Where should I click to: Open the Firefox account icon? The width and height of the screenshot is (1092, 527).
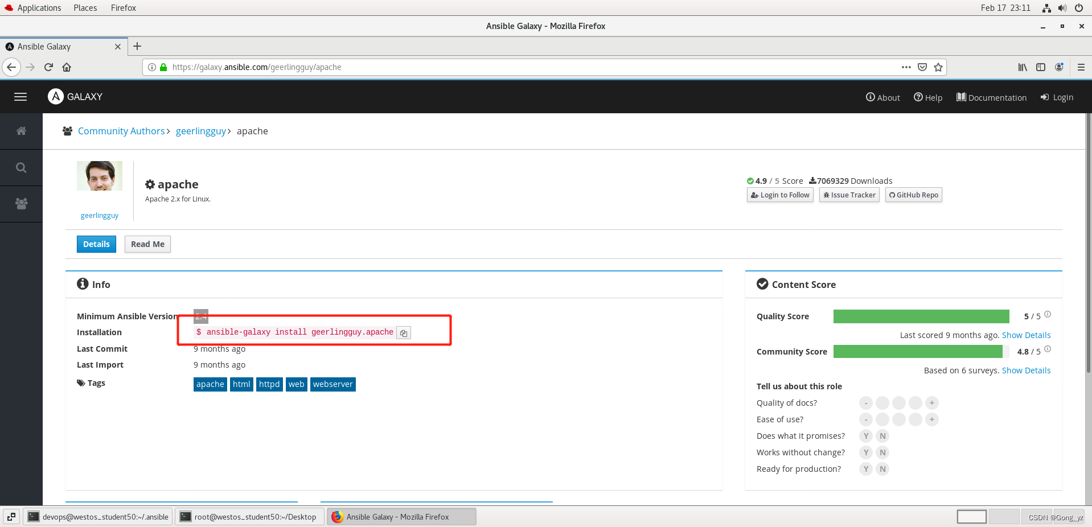pyautogui.click(x=1059, y=67)
